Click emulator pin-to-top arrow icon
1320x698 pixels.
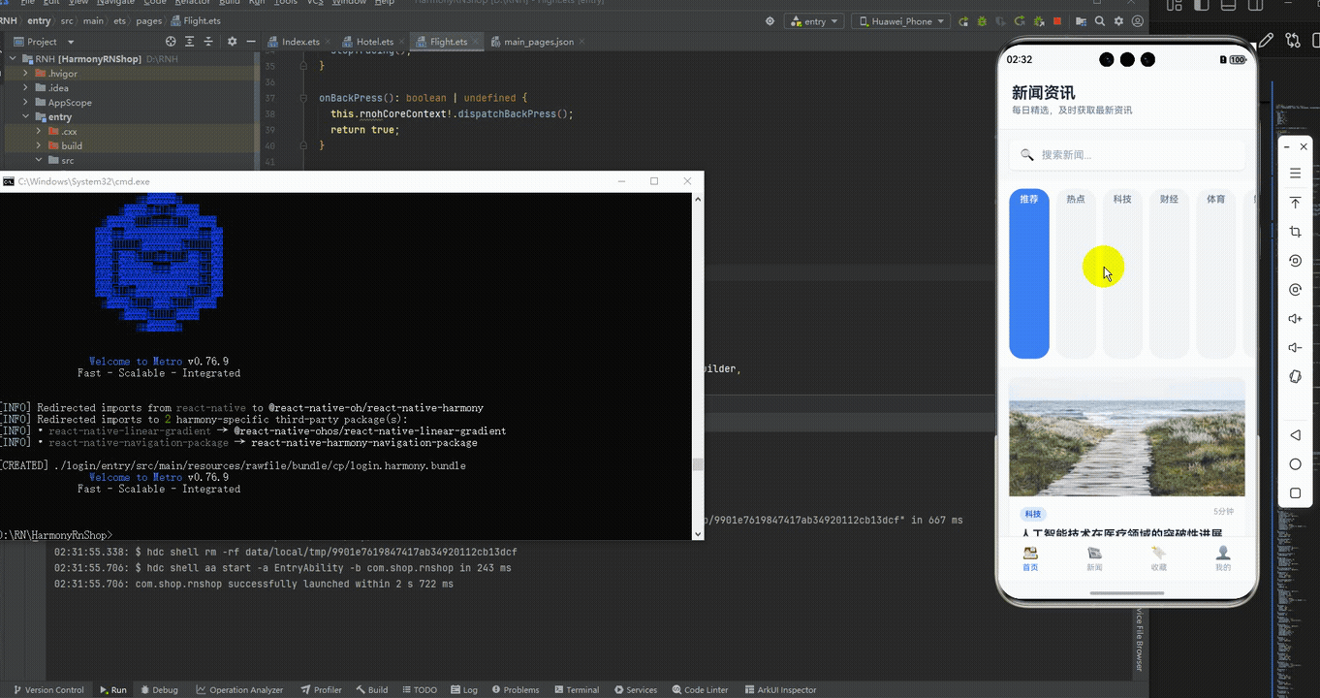coord(1295,203)
